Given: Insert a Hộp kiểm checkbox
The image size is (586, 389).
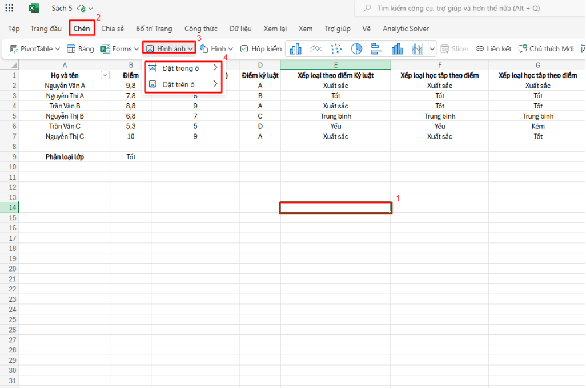Looking at the screenshot, I should [261, 49].
